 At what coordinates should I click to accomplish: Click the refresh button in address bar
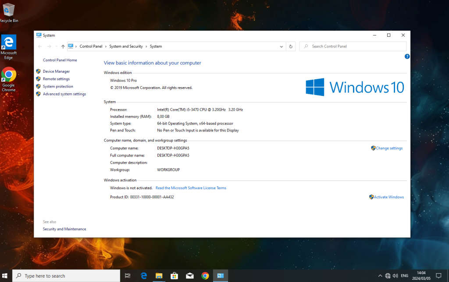pyautogui.click(x=291, y=46)
